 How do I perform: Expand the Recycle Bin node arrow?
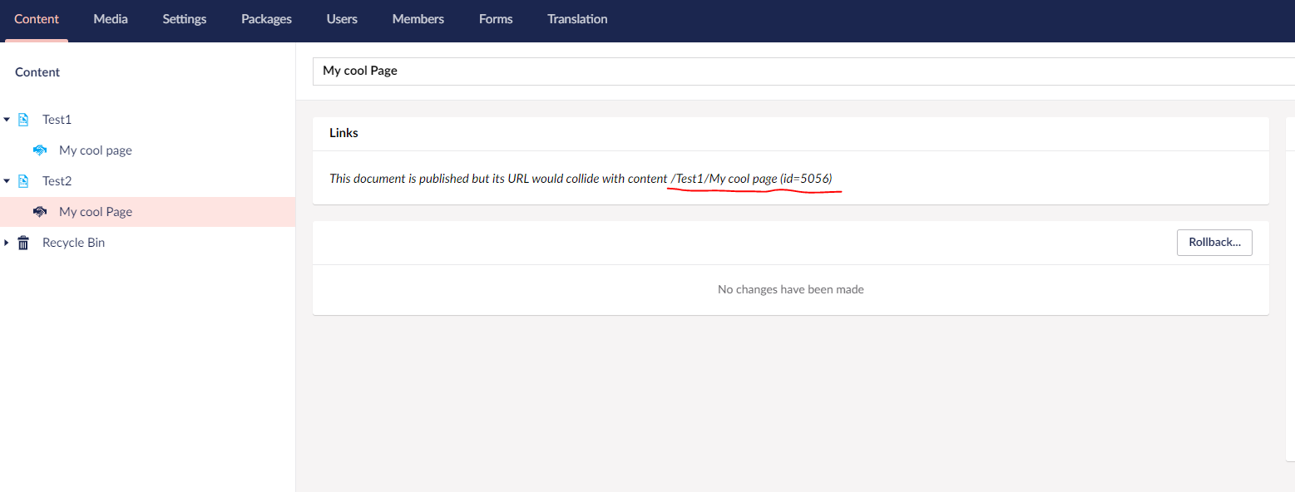click(x=7, y=243)
